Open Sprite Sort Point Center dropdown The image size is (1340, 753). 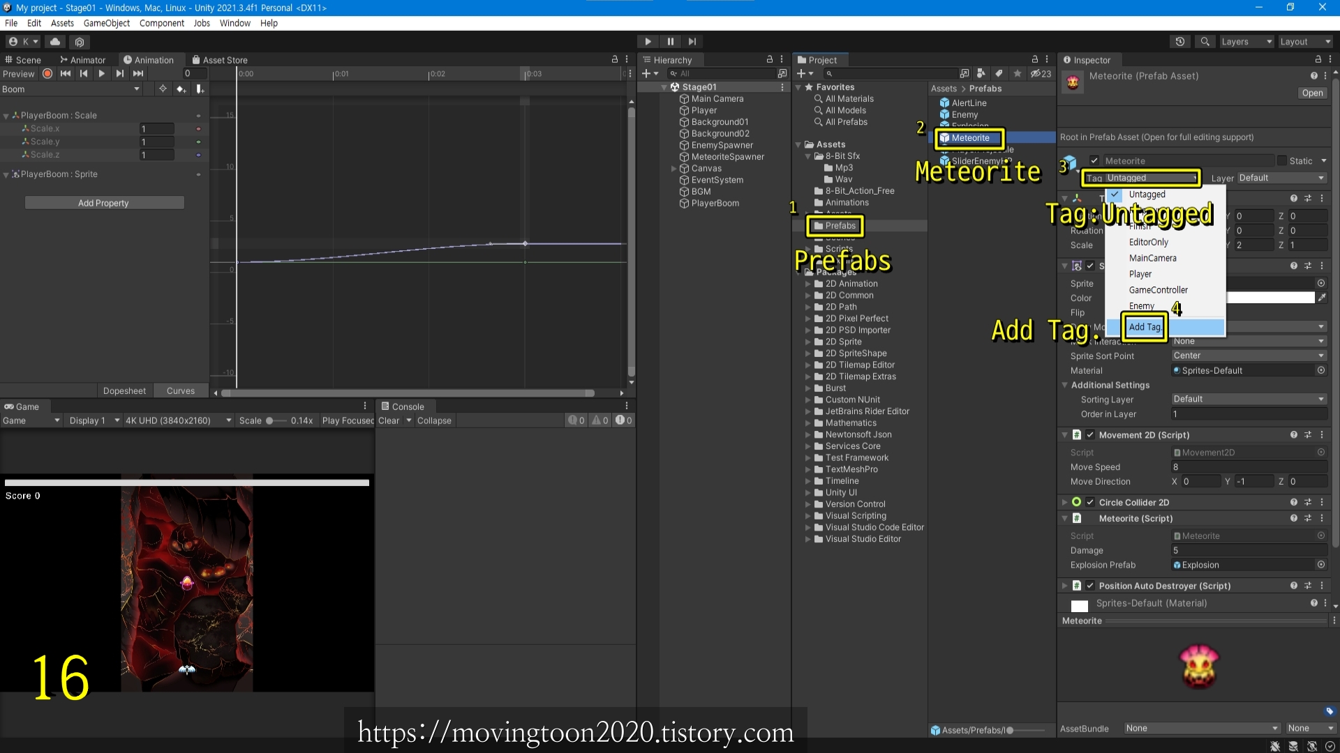(x=1249, y=356)
